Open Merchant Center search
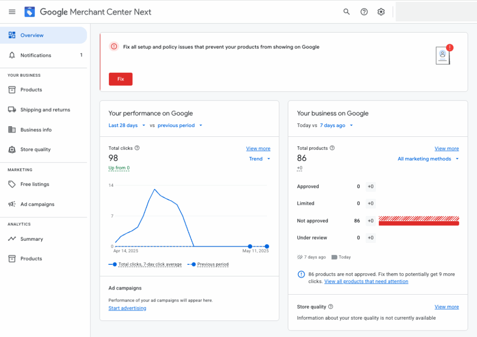Viewport: 477px width, 337px height. tap(347, 12)
